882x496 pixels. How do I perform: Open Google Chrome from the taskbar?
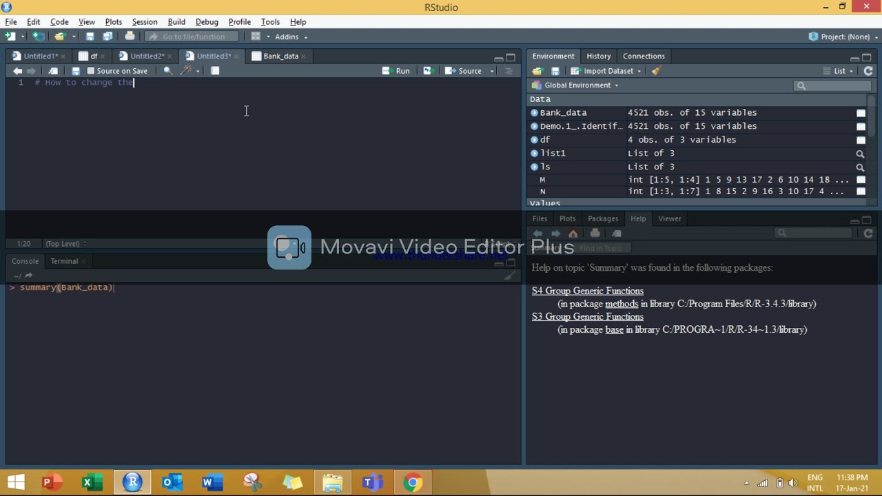(413, 482)
